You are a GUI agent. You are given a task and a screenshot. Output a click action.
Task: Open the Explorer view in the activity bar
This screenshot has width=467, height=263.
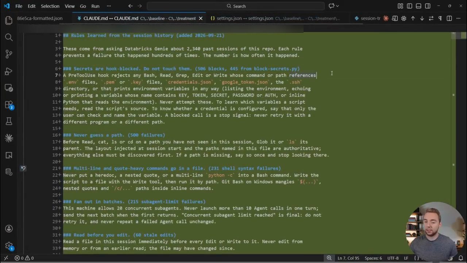[9, 20]
